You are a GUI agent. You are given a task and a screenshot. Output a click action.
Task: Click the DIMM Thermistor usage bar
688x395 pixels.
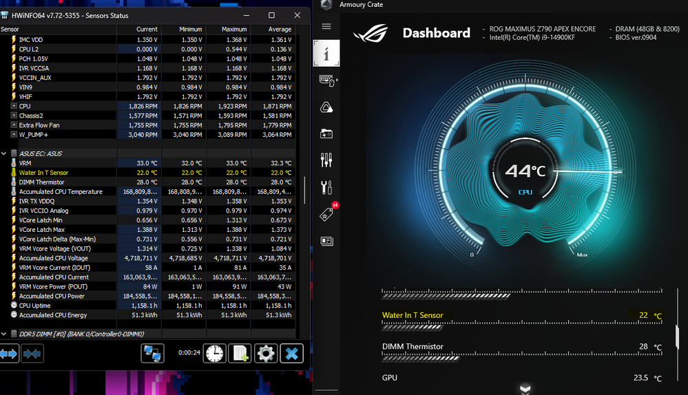(420, 359)
